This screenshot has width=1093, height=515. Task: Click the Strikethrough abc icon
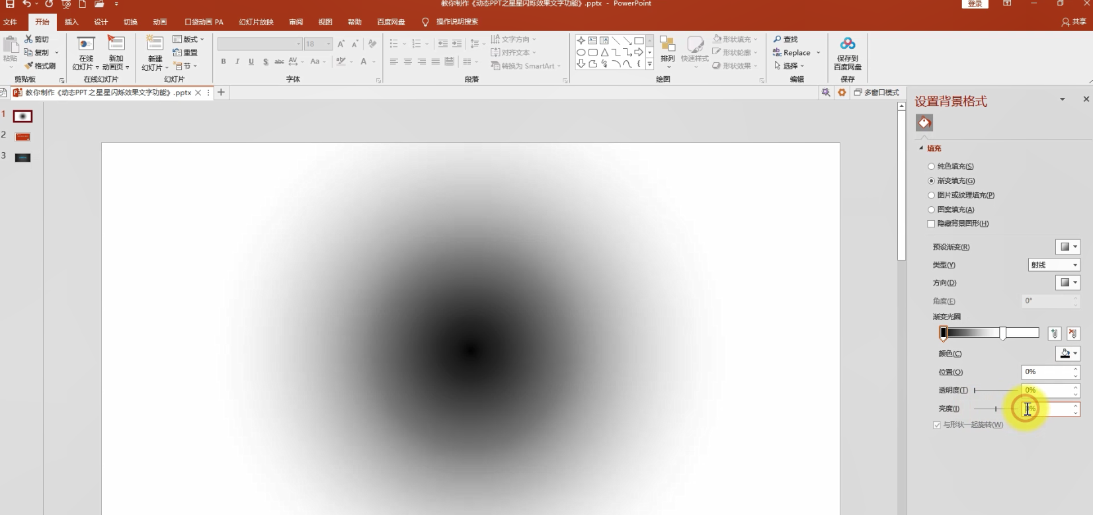(279, 61)
